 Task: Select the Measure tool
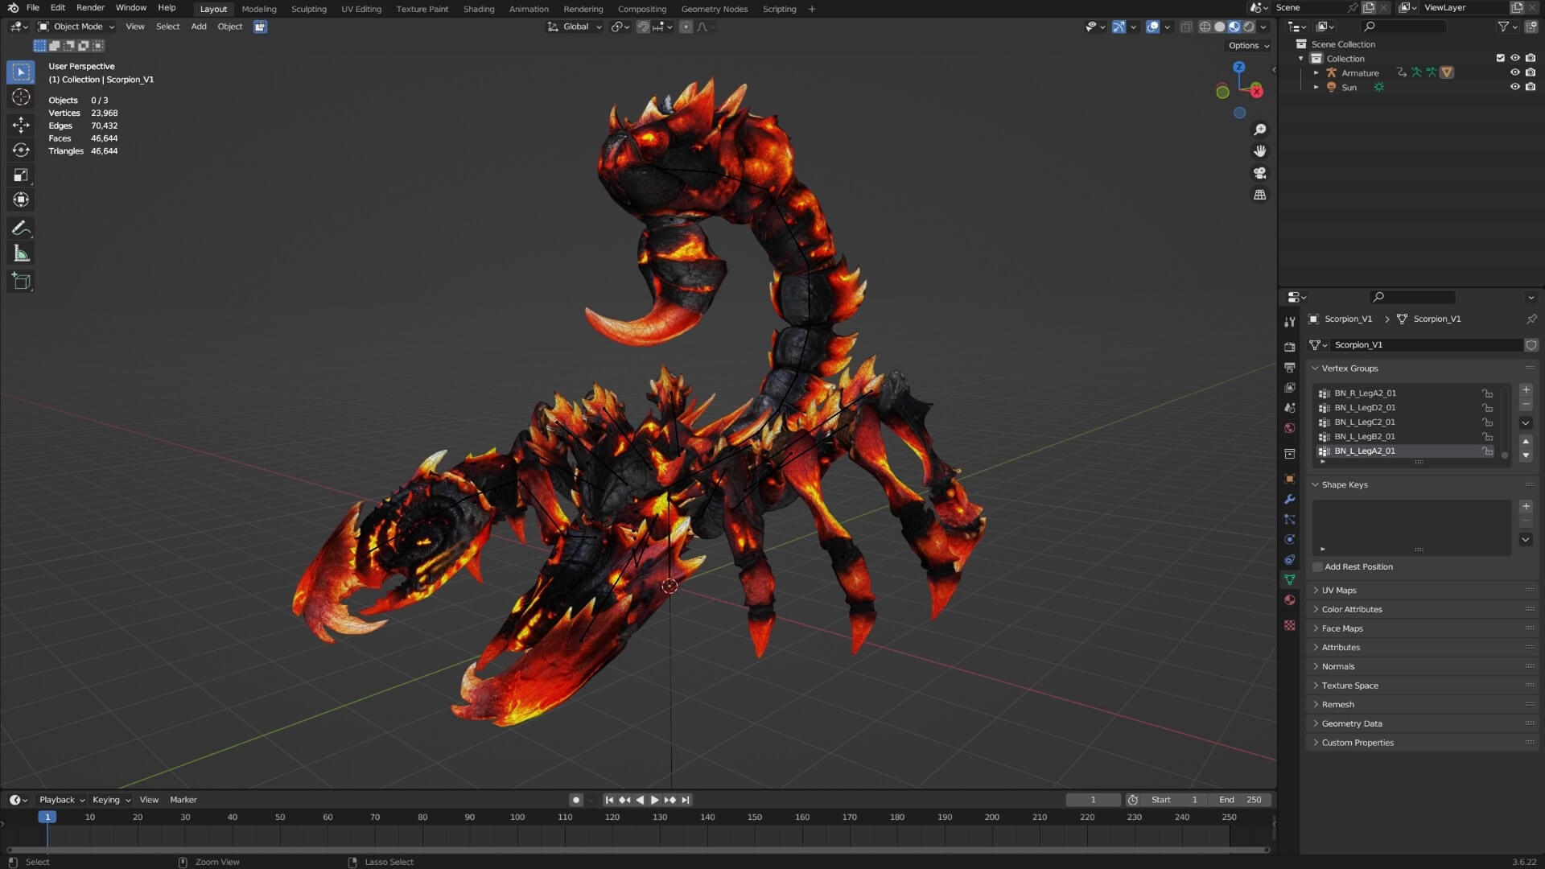21,254
